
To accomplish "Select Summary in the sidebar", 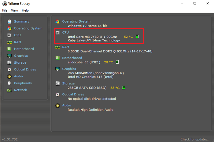I will pyautogui.click(x=22, y=21).
